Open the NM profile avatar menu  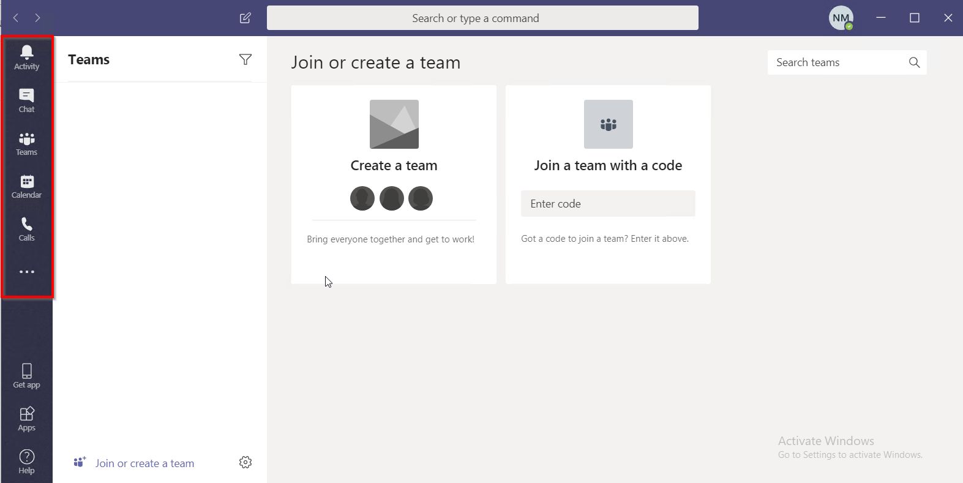click(x=841, y=18)
